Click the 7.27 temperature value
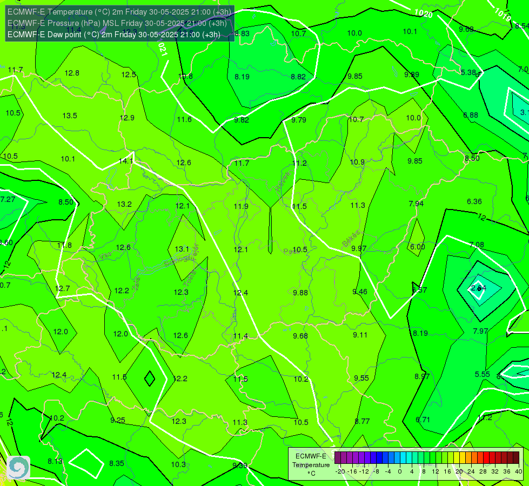 tap(8, 199)
